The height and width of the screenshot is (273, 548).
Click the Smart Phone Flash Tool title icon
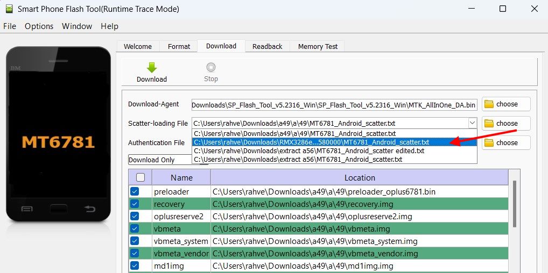pos(10,9)
